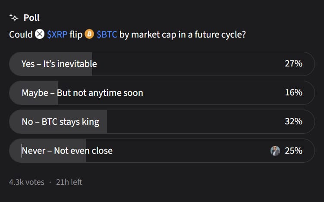This screenshot has height=202, width=324.
Task: Click the 16% result value
Action: (293, 93)
